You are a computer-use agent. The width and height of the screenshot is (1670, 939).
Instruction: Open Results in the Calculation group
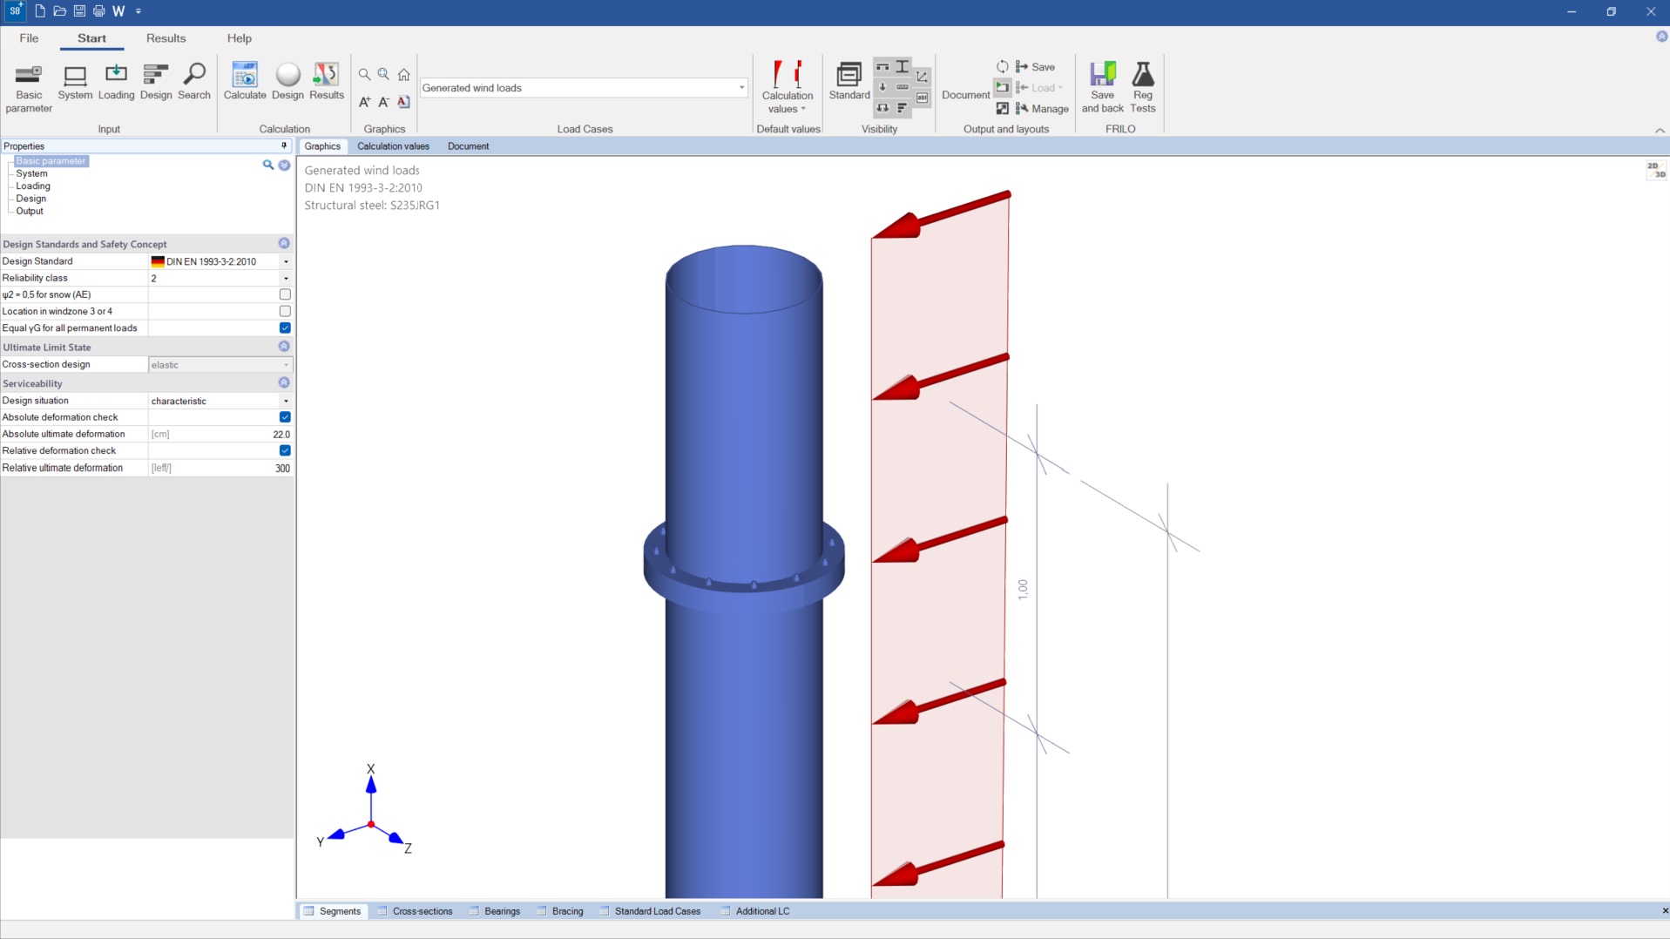(x=327, y=83)
